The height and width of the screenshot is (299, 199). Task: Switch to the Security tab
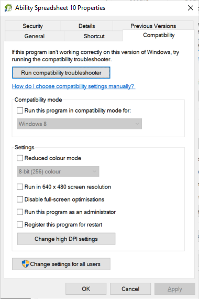pos(33,26)
